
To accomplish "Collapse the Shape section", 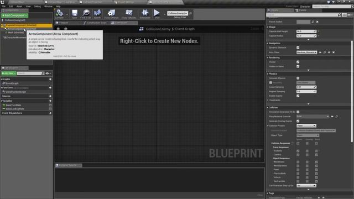I will (268, 27).
